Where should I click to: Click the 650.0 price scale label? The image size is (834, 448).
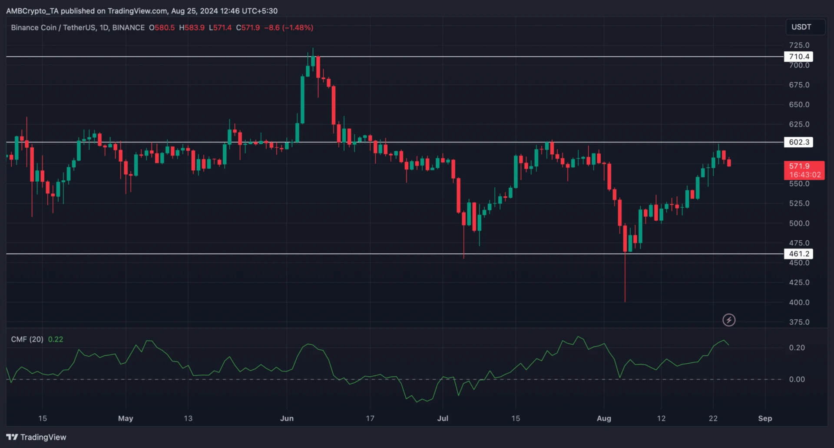799,105
